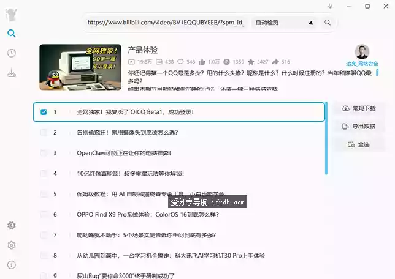
Task: Click the like thumbs-up icon showing 1.0万
Action: [x=202, y=62]
